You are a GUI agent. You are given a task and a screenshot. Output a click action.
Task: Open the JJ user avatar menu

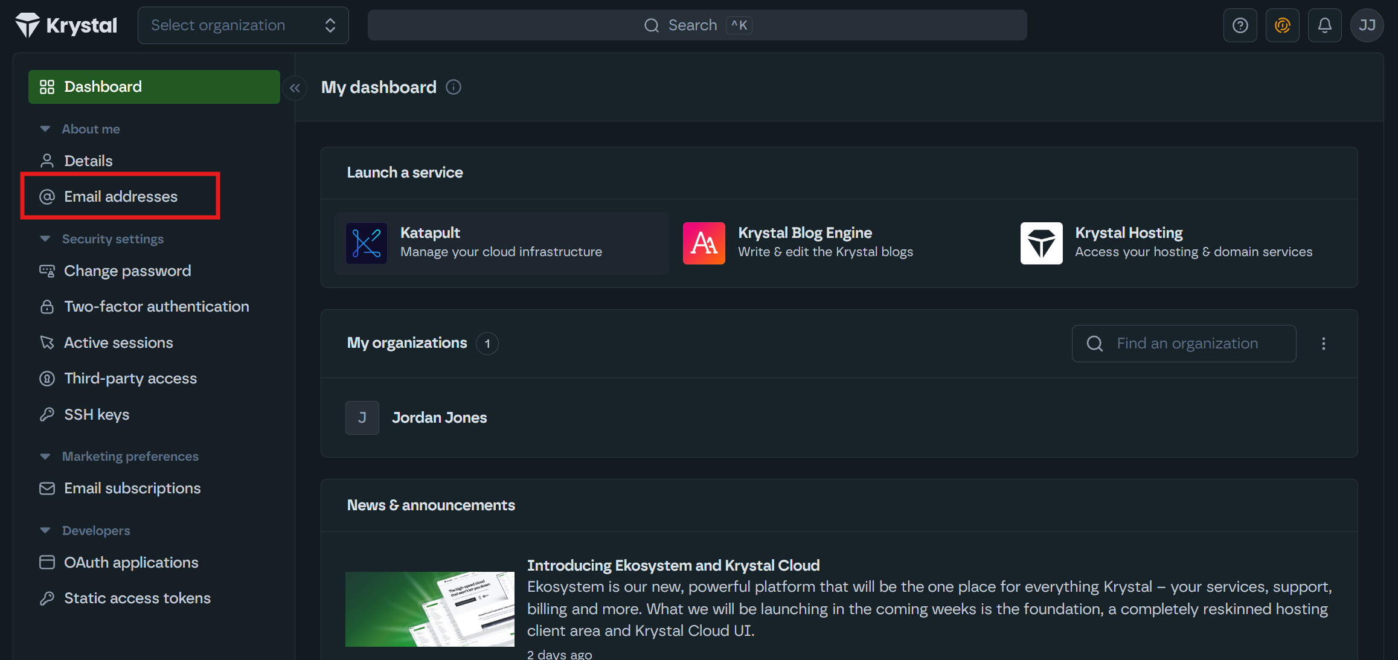tap(1367, 25)
